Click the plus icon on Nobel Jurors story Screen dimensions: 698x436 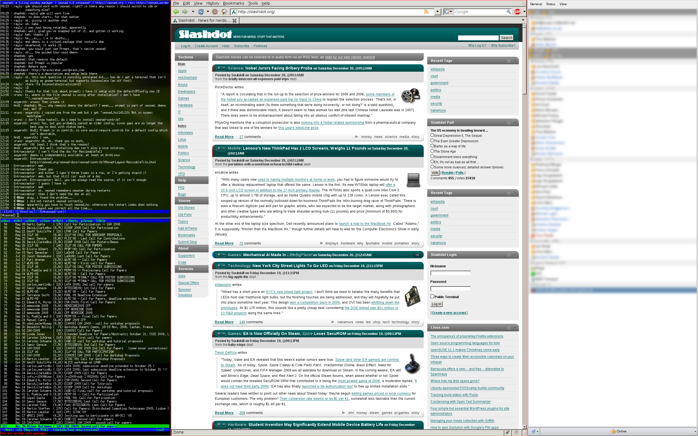click(x=219, y=68)
